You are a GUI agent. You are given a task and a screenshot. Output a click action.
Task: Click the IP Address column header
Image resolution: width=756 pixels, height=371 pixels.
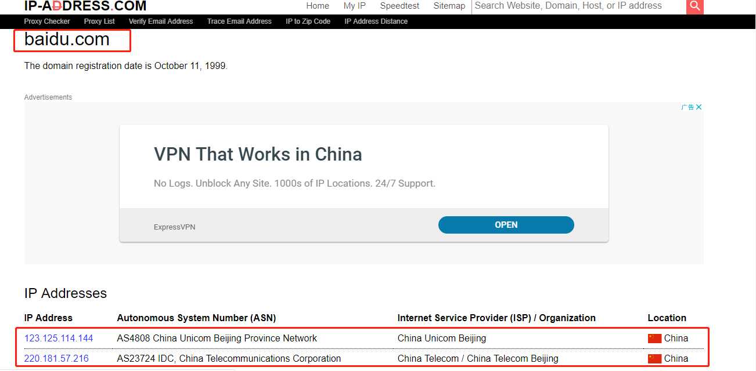click(x=48, y=318)
